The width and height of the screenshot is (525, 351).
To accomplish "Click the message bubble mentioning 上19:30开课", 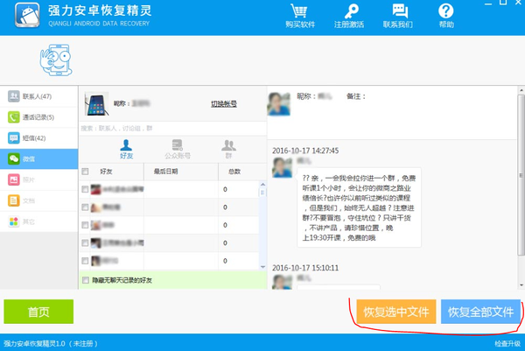I will tap(359, 207).
